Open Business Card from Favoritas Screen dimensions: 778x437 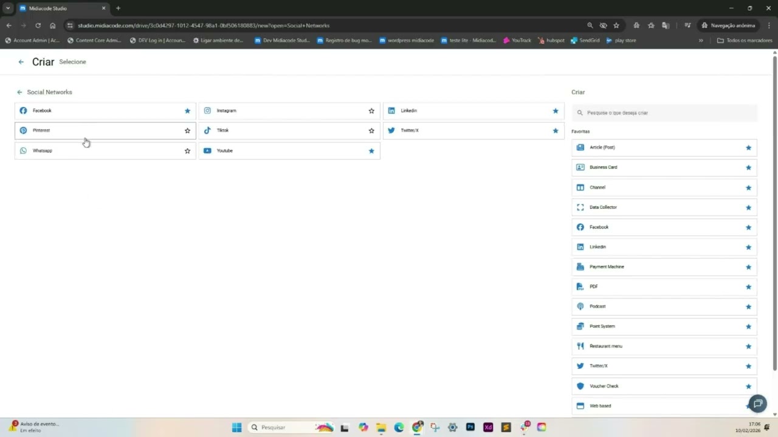pyautogui.click(x=664, y=168)
